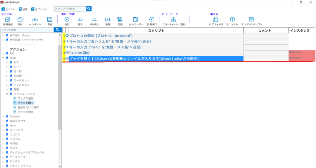Select the Word tree item
The image size is (316, 168).
pos(13,125)
